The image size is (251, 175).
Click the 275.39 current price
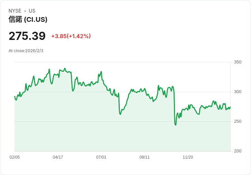(x=27, y=36)
